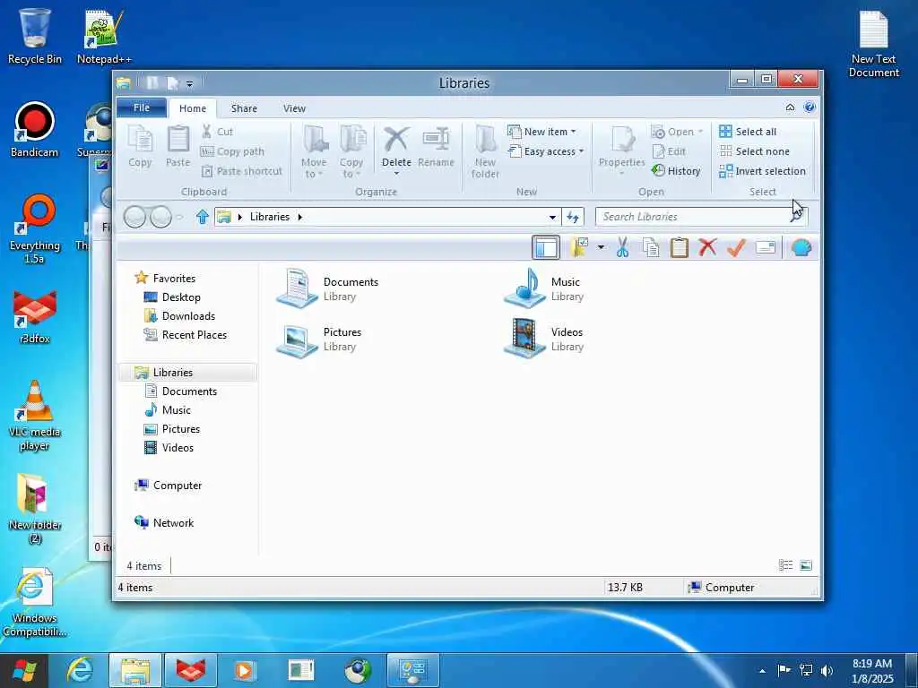Click the orange checkmark Properties toolbar icon
The image size is (918, 688).
[x=736, y=247]
